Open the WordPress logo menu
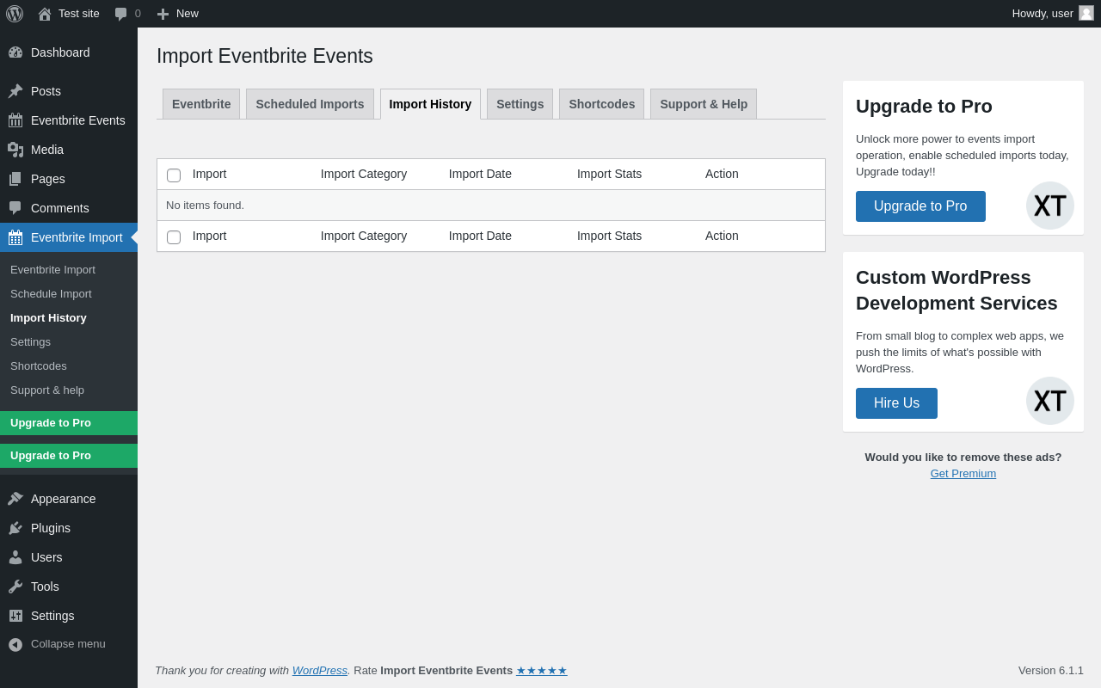Screen dimensions: 1101x688 (15, 14)
